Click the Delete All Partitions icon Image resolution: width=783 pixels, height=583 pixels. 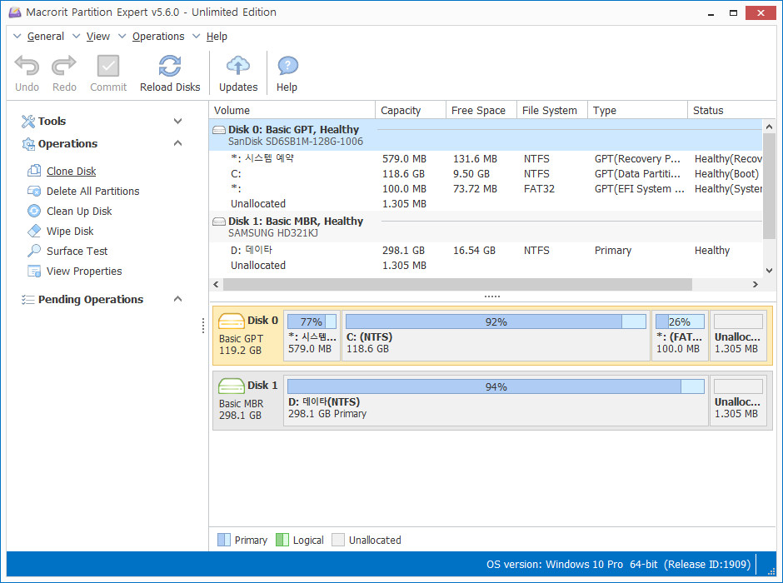pos(34,191)
